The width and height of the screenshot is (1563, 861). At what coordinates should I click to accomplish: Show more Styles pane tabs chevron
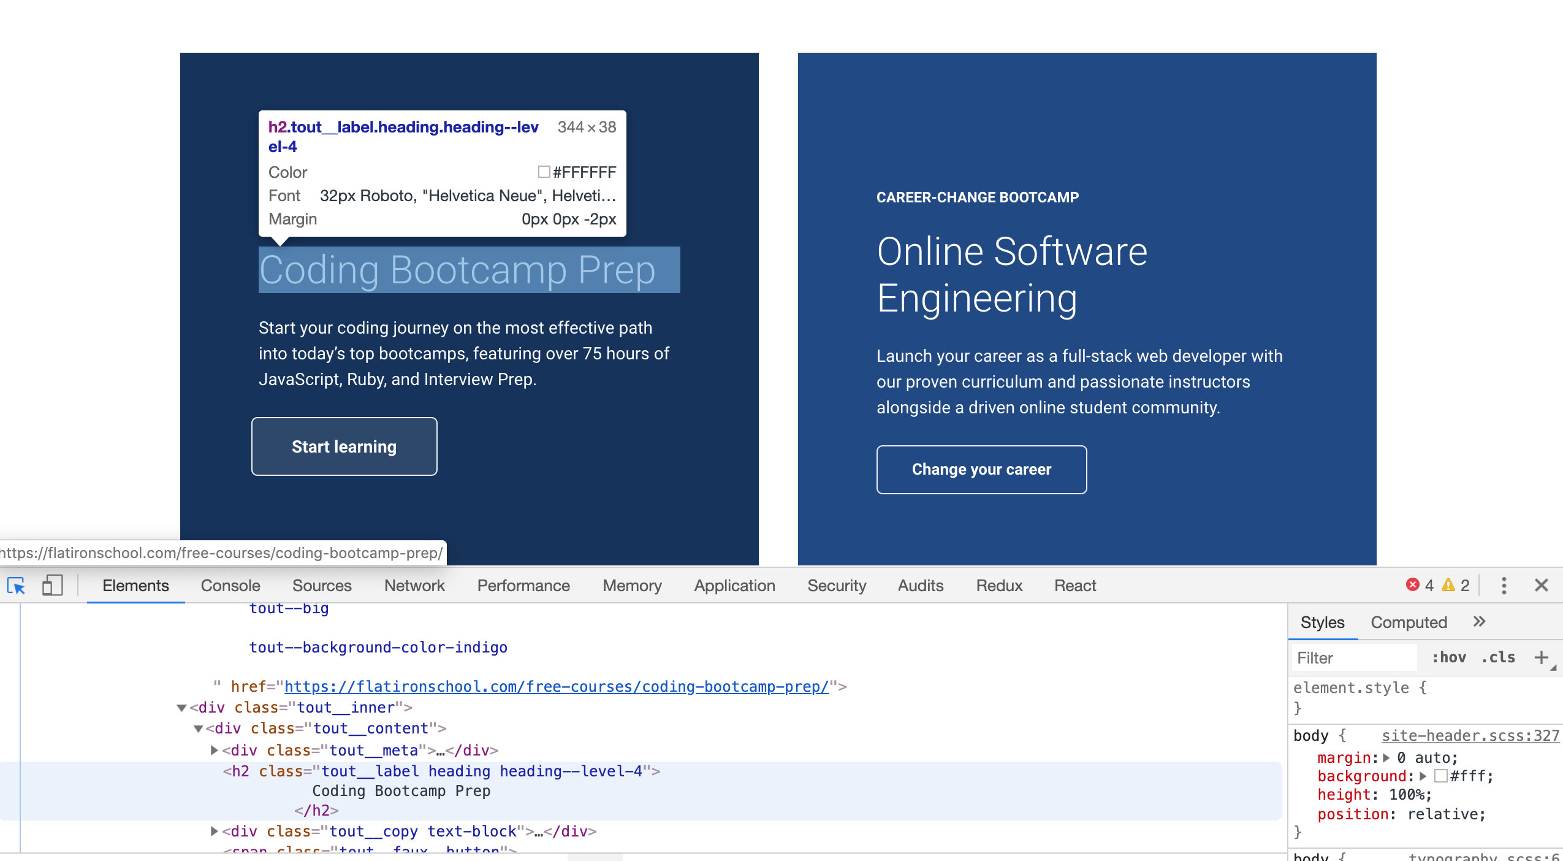pyautogui.click(x=1479, y=622)
